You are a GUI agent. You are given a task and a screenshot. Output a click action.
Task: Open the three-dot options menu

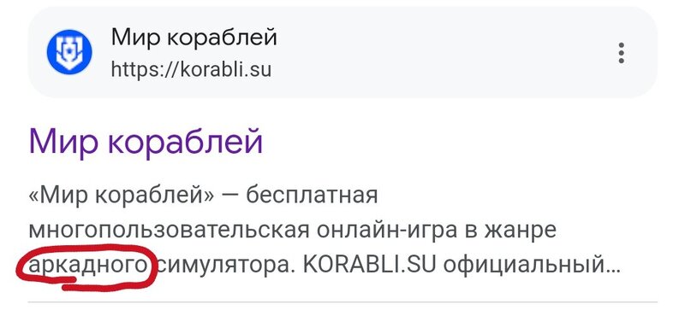click(x=622, y=53)
